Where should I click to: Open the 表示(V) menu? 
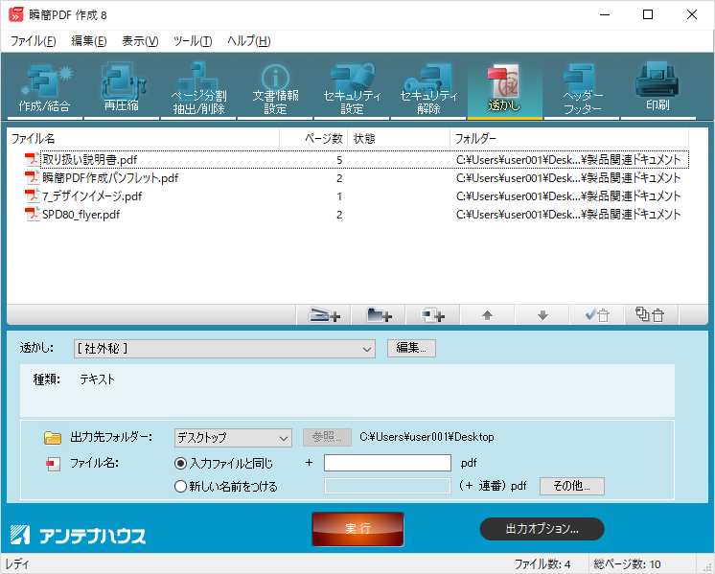coord(140,41)
